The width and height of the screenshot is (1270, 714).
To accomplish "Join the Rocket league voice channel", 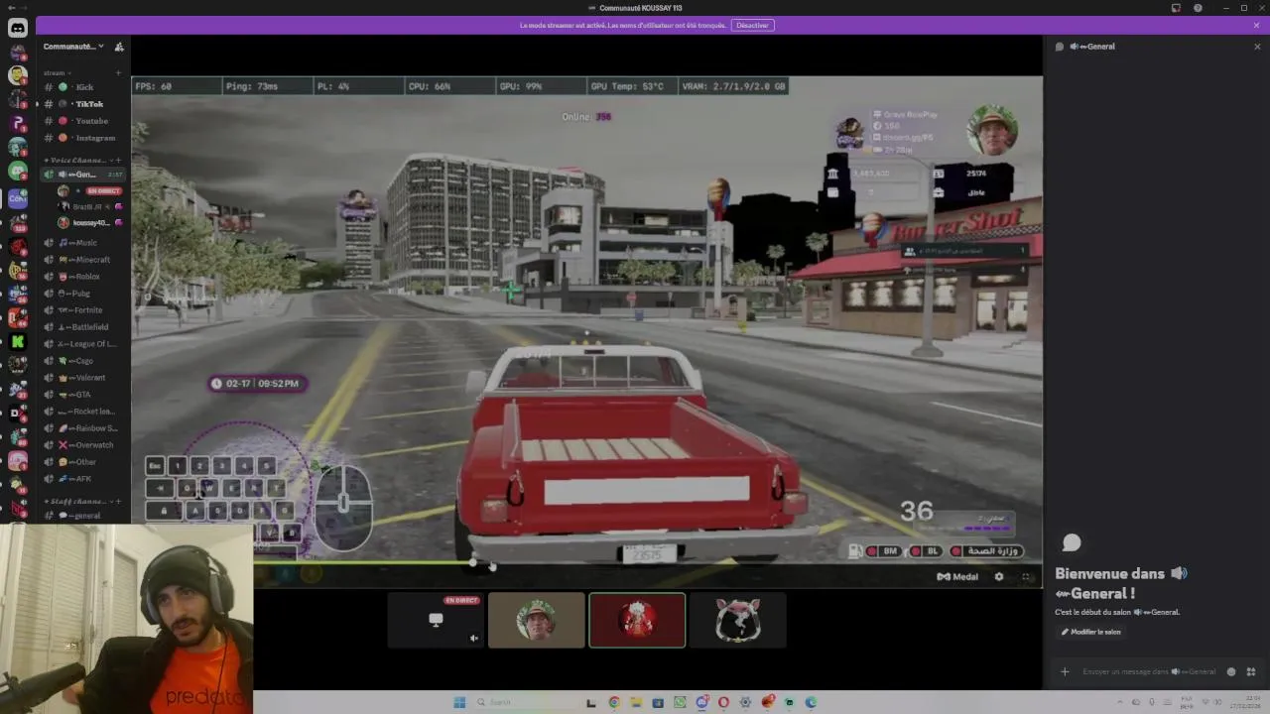I will click(x=83, y=412).
